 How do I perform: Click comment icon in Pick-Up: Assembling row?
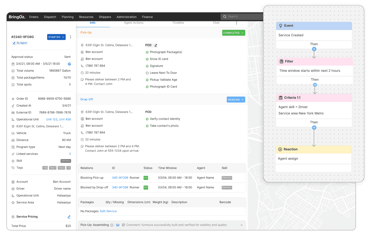[123, 225]
